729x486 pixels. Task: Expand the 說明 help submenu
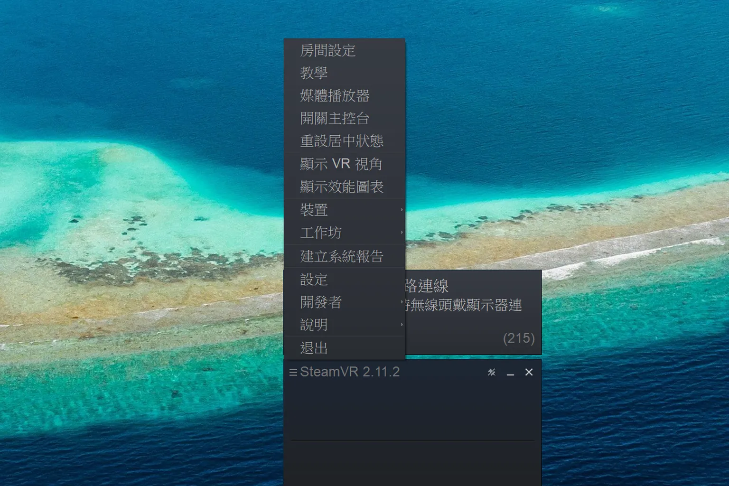pyautogui.click(x=315, y=325)
